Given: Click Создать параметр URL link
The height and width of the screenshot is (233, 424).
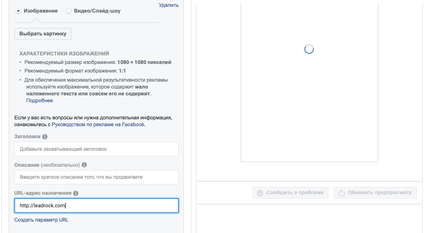Looking at the screenshot, I should pyautogui.click(x=41, y=220).
